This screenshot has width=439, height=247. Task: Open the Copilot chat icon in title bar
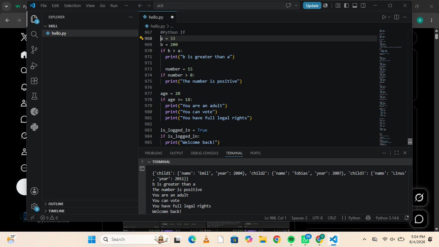click(x=289, y=5)
